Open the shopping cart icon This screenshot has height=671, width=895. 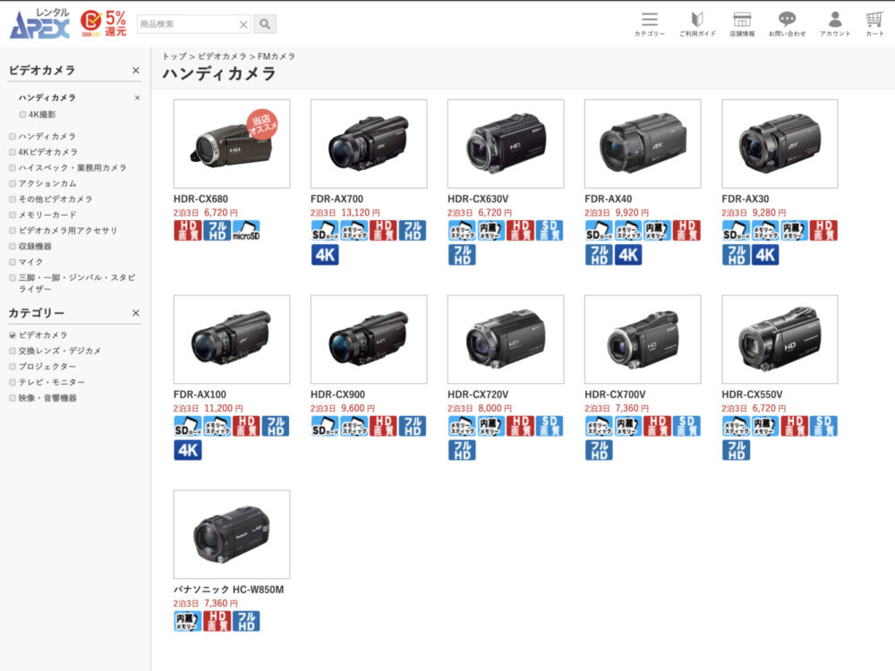coord(874,24)
